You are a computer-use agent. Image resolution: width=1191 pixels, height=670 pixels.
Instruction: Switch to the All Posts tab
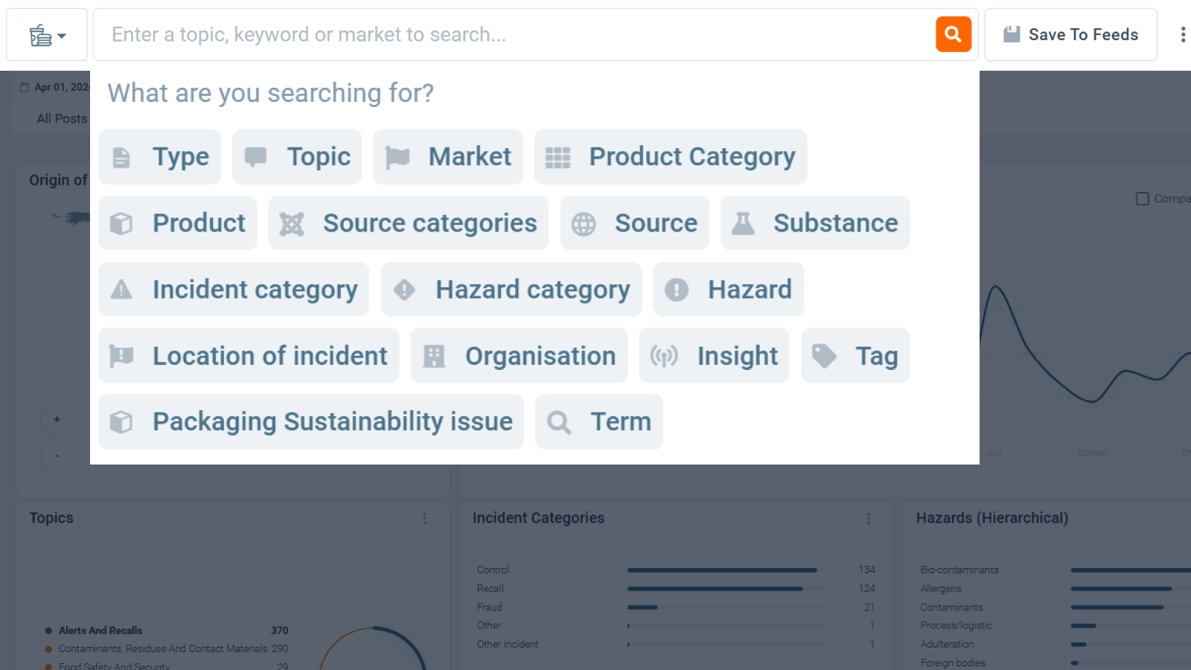(x=62, y=118)
